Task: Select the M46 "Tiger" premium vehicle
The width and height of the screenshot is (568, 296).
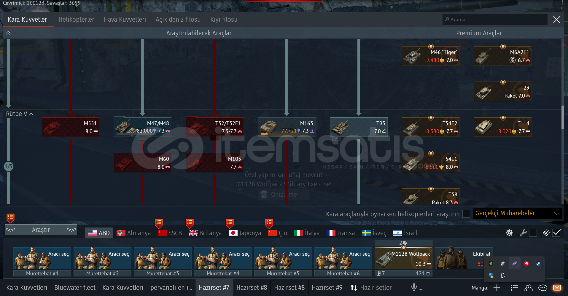Action: 431,56
